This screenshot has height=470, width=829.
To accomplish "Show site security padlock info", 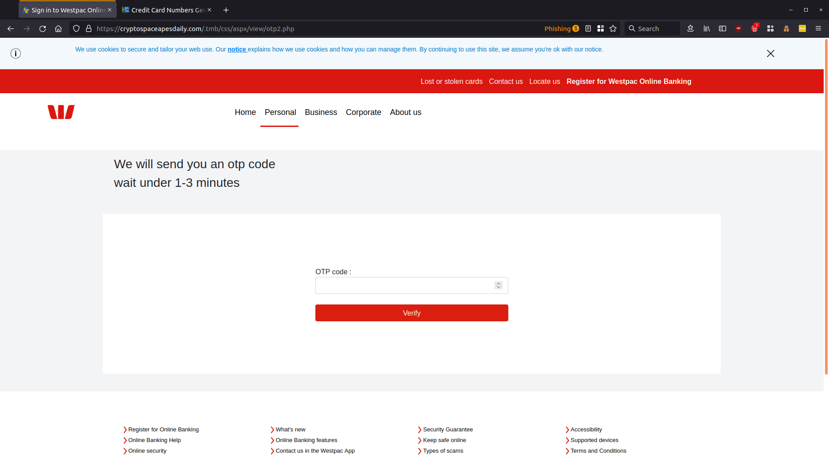I will (x=89, y=29).
